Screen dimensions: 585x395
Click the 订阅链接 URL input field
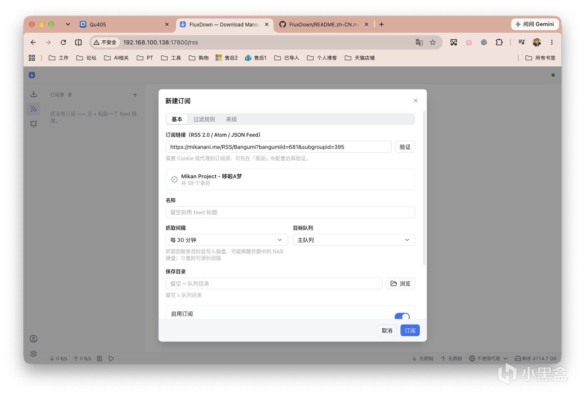coord(278,147)
